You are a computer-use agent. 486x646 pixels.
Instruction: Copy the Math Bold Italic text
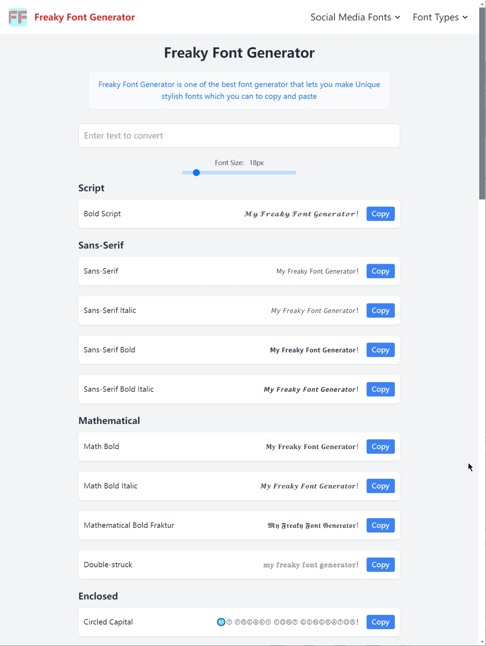(x=380, y=486)
